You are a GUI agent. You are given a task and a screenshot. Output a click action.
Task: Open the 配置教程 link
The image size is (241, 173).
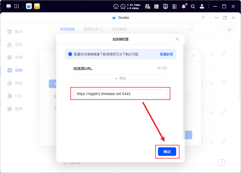pos(167,54)
